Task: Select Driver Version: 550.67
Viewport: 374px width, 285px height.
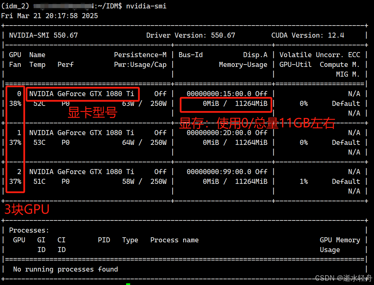Action: (x=191, y=35)
